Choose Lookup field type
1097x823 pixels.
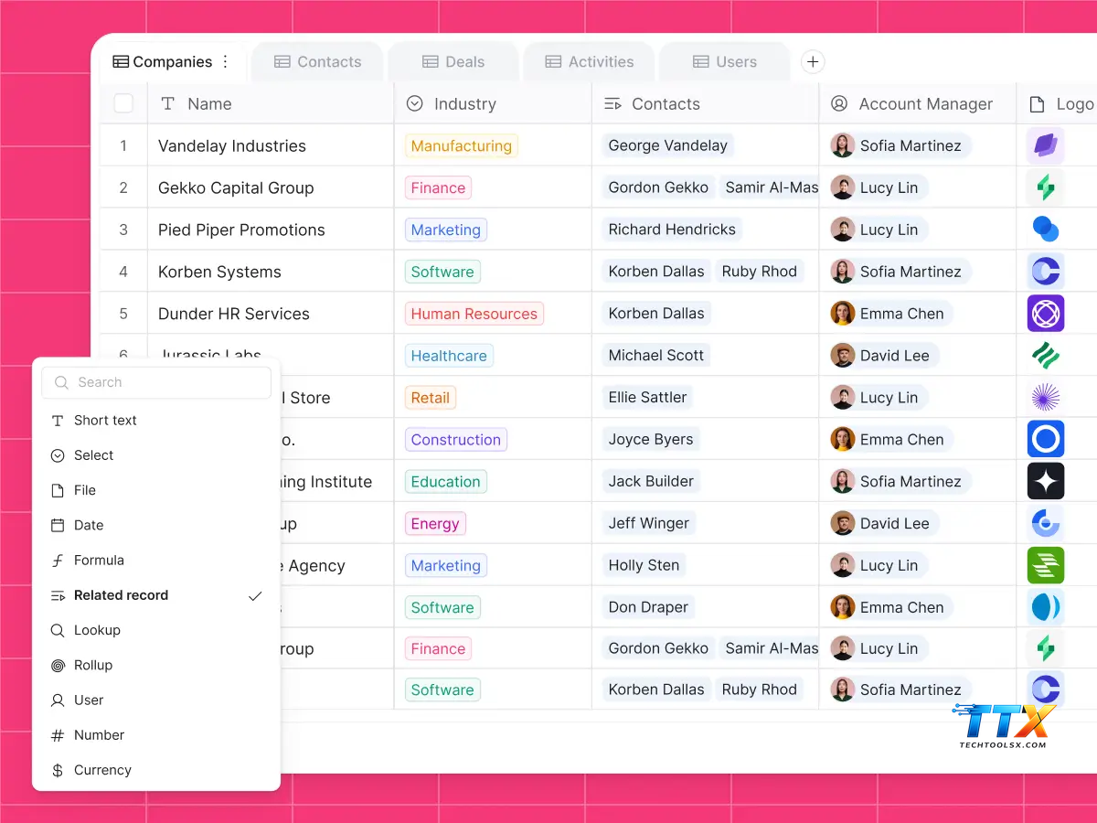156,630
